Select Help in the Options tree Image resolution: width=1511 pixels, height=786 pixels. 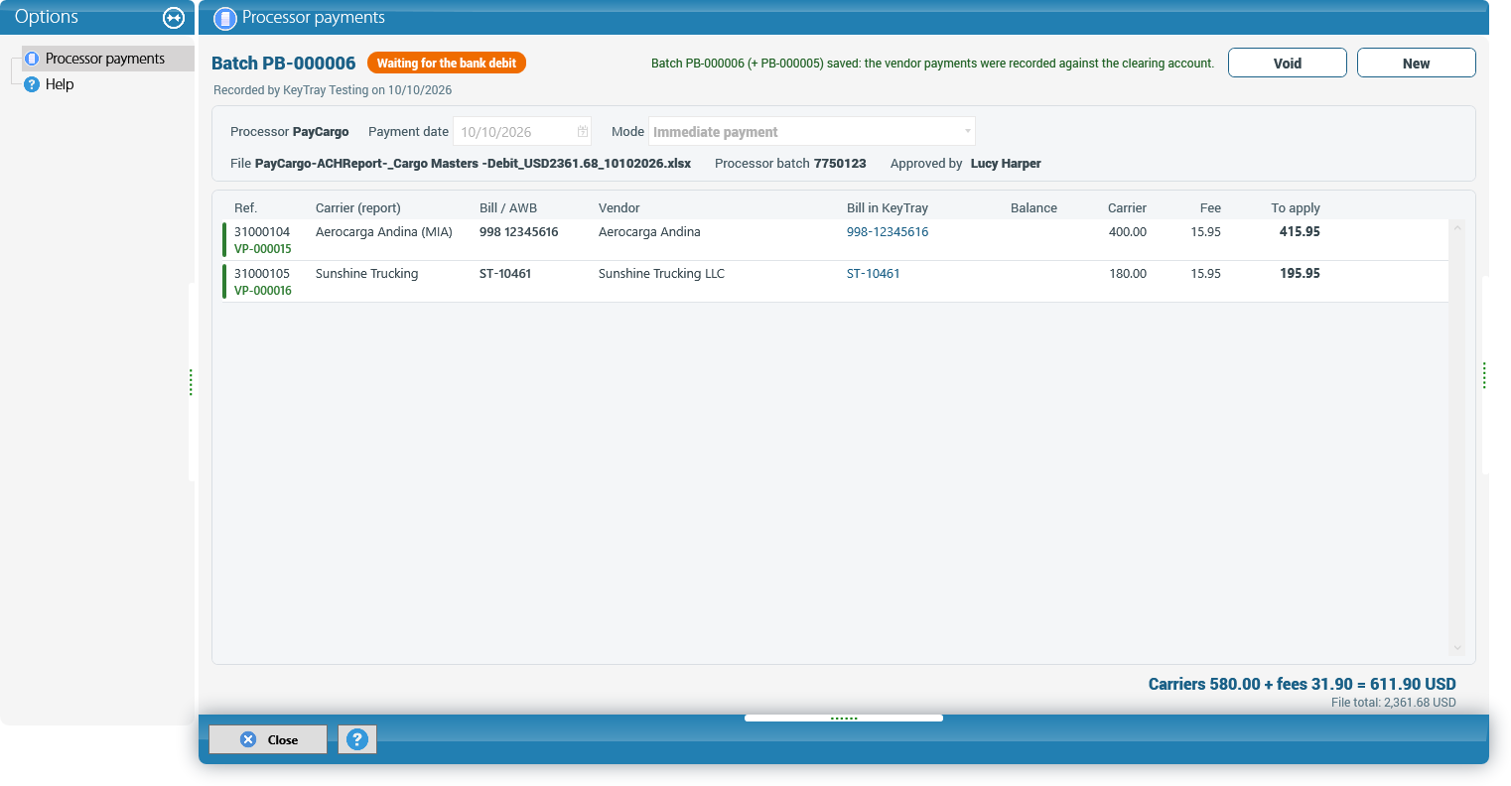pos(60,84)
